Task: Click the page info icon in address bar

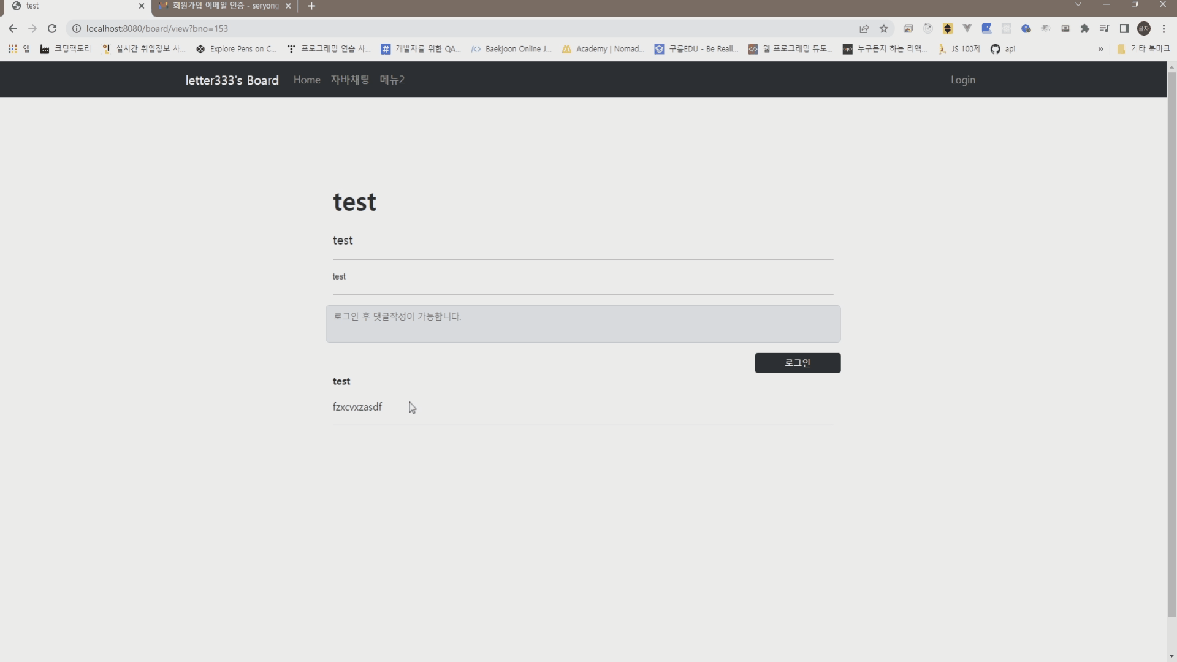Action: [76, 28]
